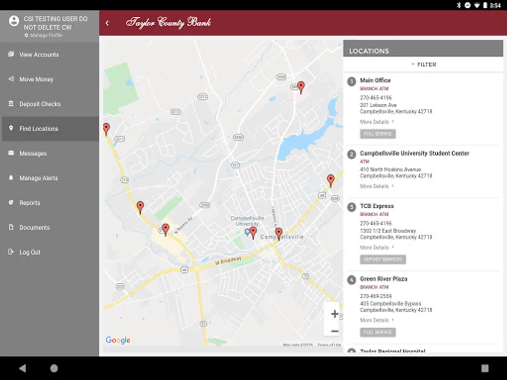Click the Documents file icon
Screen dimensions: 507x380
point(11,227)
